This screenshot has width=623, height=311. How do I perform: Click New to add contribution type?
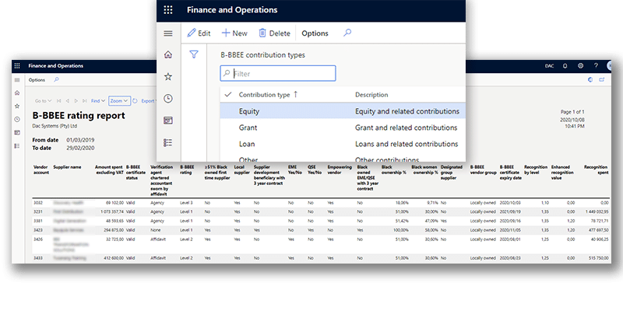[234, 33]
